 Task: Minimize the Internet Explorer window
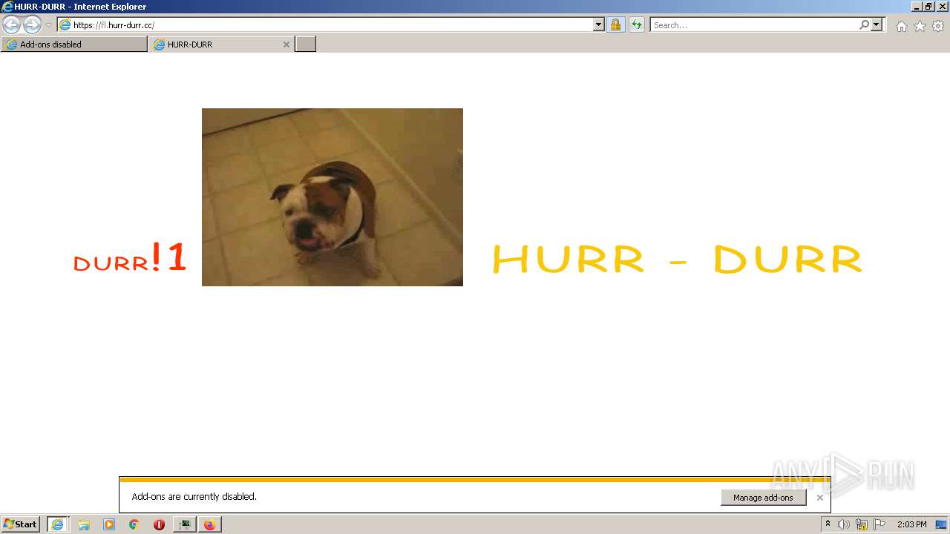coord(917,6)
